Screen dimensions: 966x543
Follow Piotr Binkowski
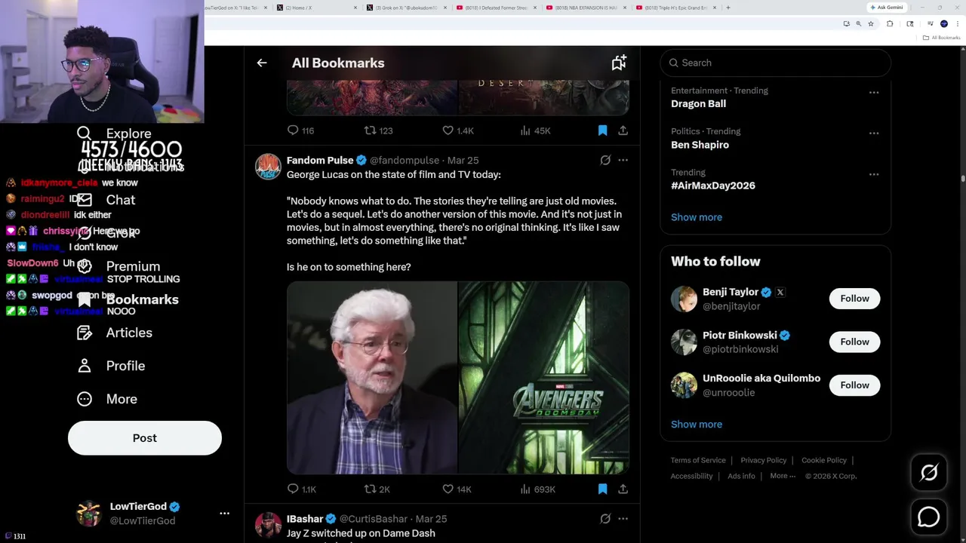(854, 342)
